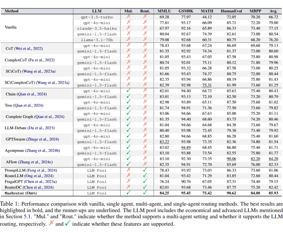Click the Rout. checkmark in the FragalGPT row

(145, 181)
